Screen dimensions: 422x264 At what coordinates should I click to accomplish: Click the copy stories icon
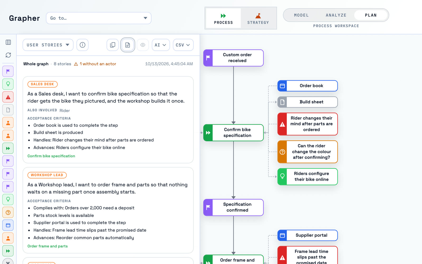click(113, 45)
